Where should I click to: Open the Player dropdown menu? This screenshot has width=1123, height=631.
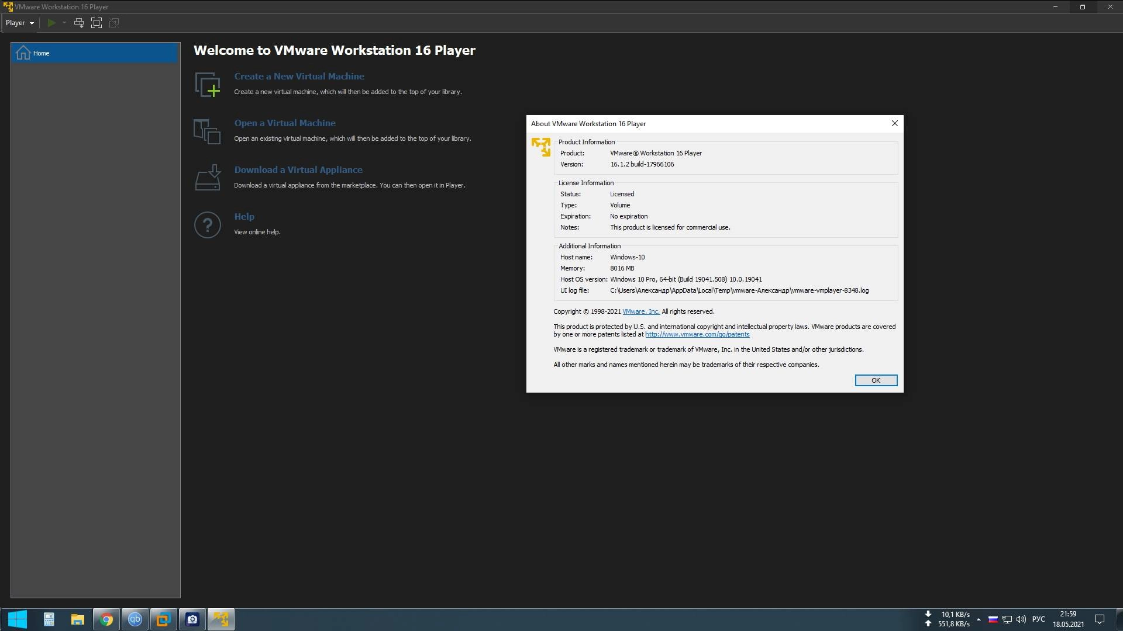20,23
